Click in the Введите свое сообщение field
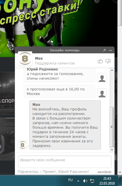This screenshot has height=186, width=122. (65, 162)
